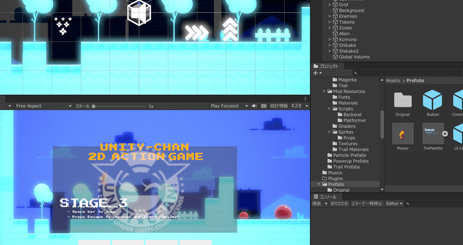Click the 消去 clear button
This screenshot has width=463, height=245.
pyautogui.click(x=317, y=203)
